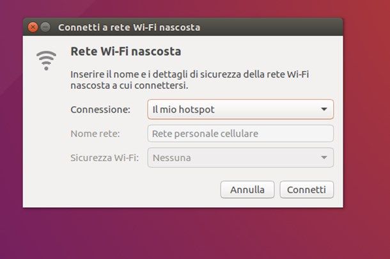This screenshot has width=390, height=259.
Task: Click the Wi-Fi signal icon in the dialog
Action: pos(46,61)
